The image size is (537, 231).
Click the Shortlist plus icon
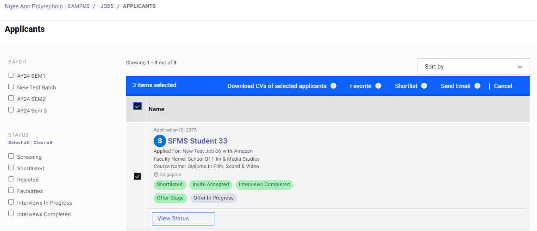[x=424, y=86]
